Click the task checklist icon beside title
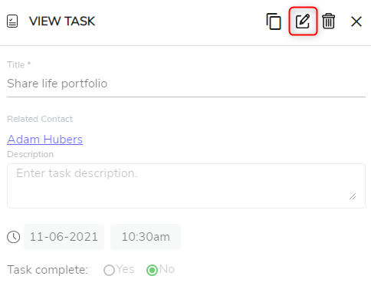This screenshot has height=299, width=371. 12,21
